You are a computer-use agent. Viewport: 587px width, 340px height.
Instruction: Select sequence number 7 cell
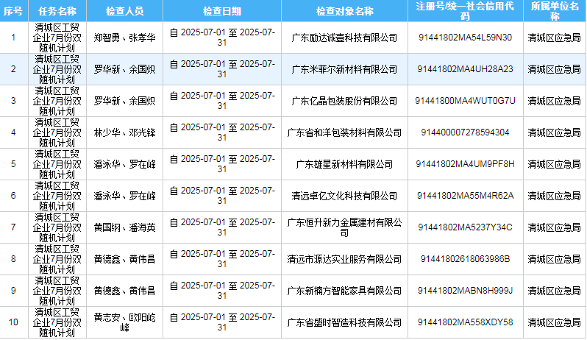(13, 227)
